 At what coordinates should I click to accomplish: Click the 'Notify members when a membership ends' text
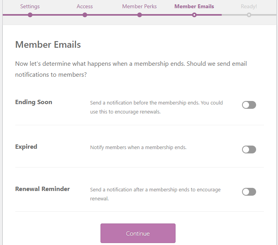click(x=138, y=148)
